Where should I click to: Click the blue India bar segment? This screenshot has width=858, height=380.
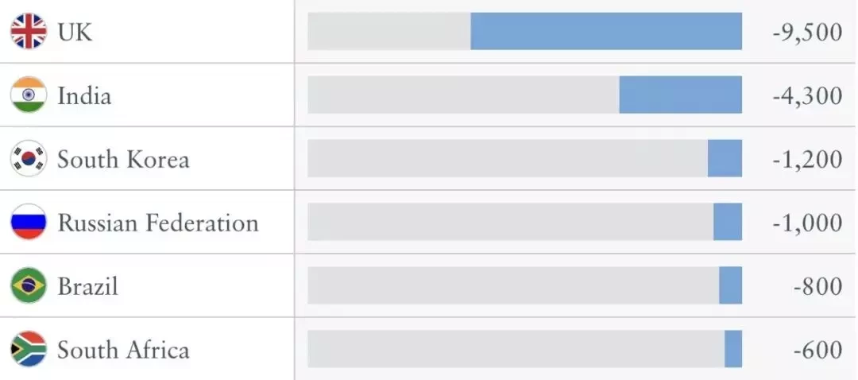coord(681,95)
